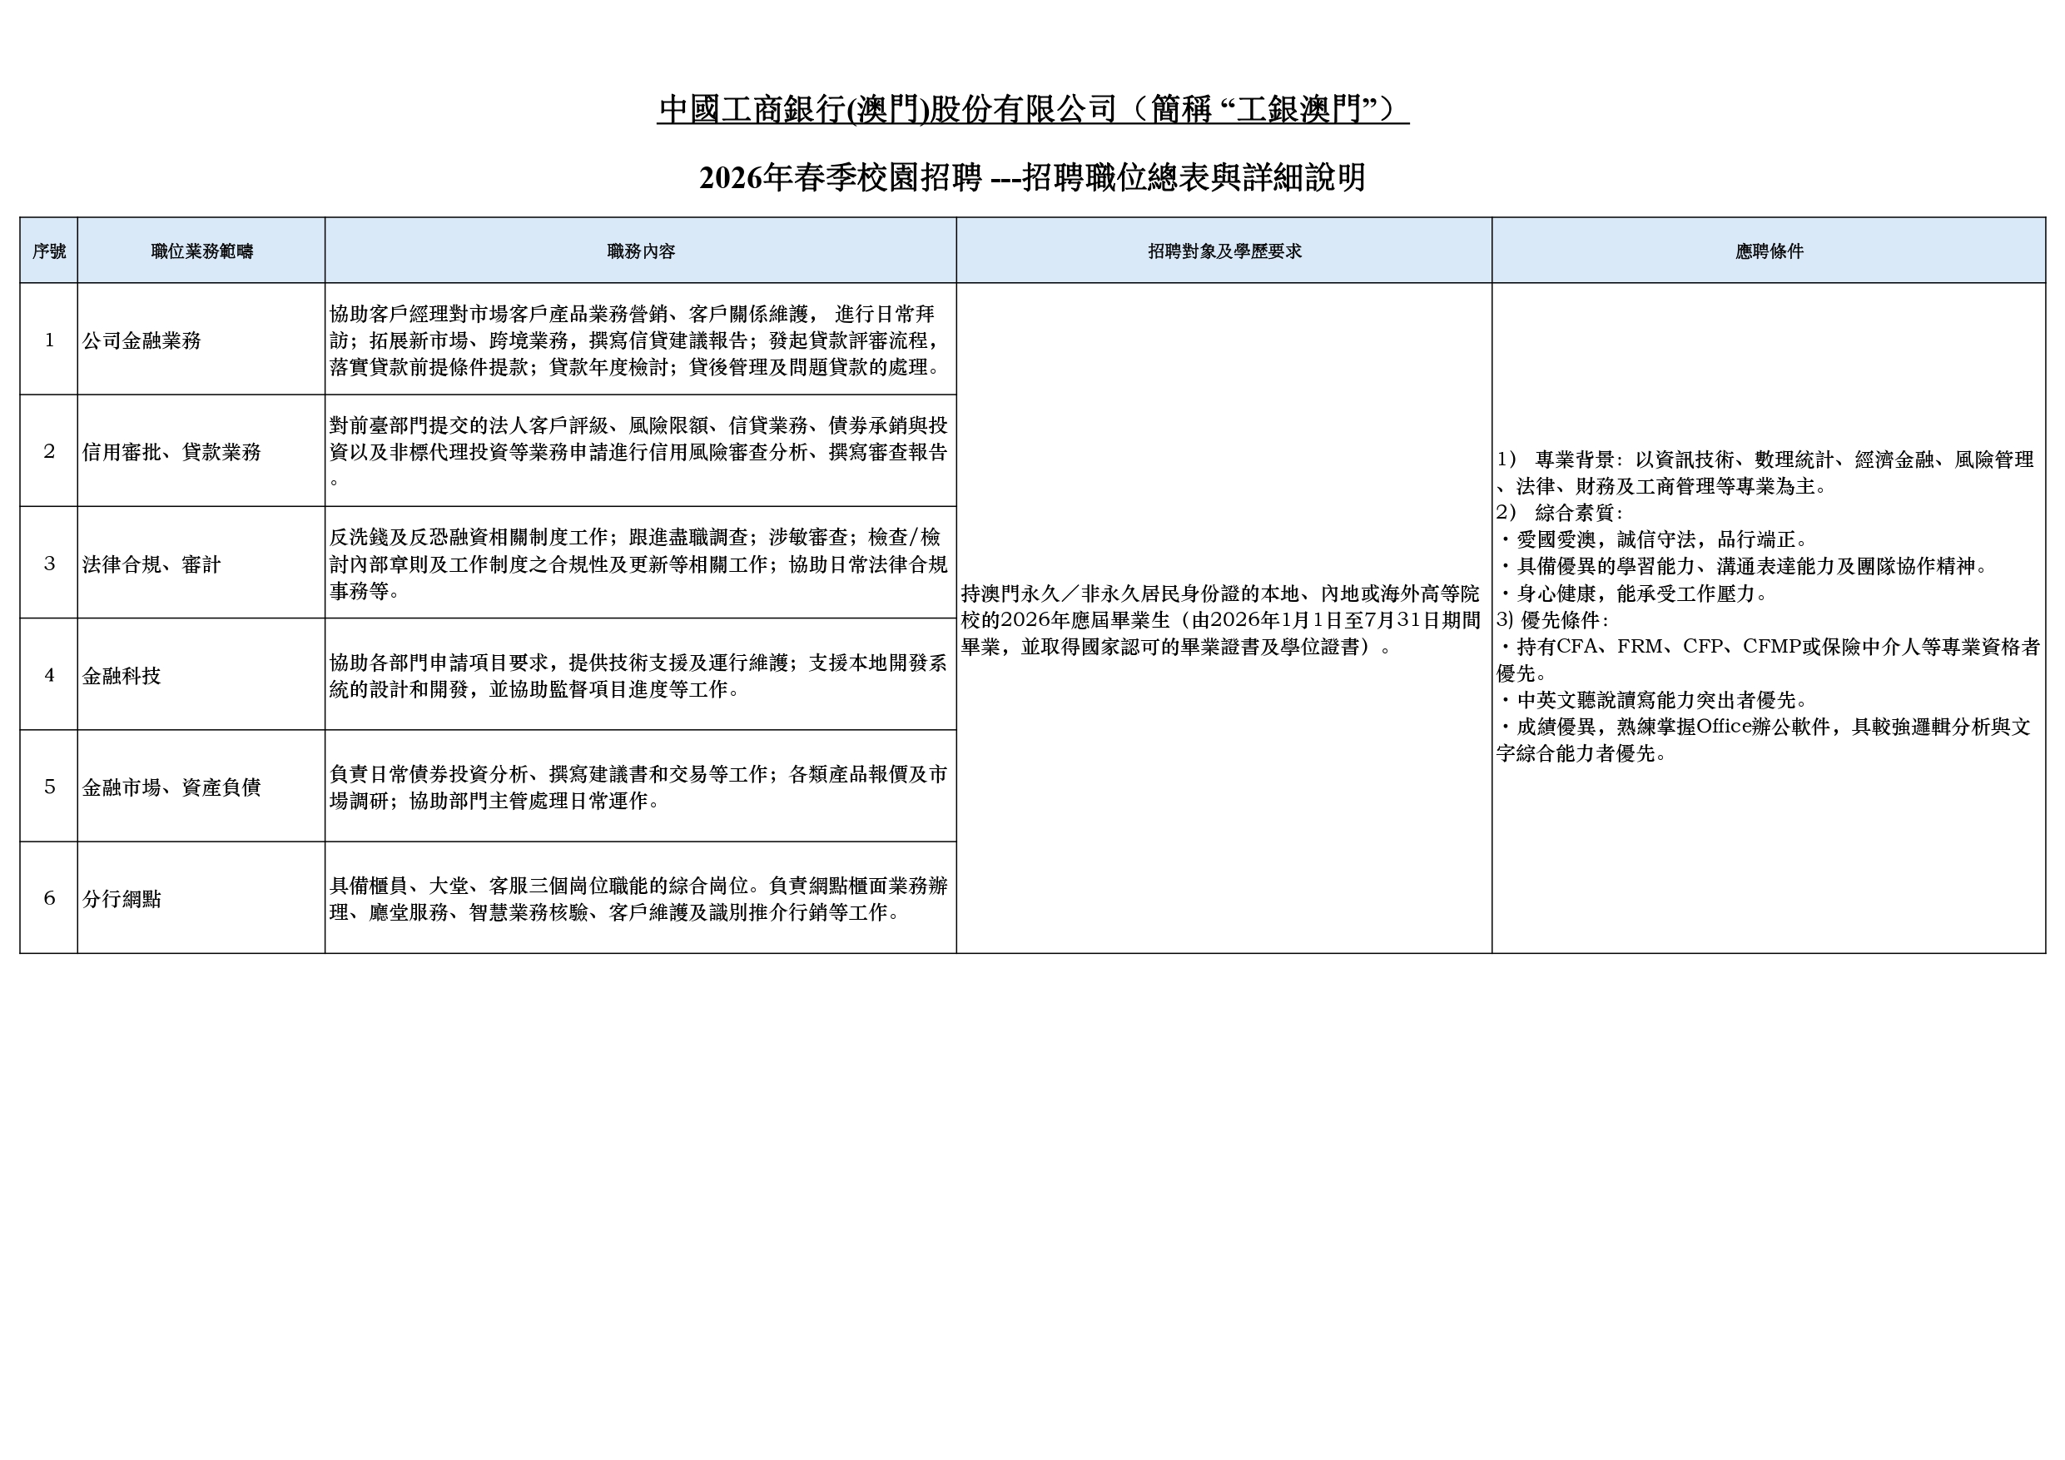Click the 金融市場、資產負債 cell
The image size is (2065, 1460).
(171, 787)
